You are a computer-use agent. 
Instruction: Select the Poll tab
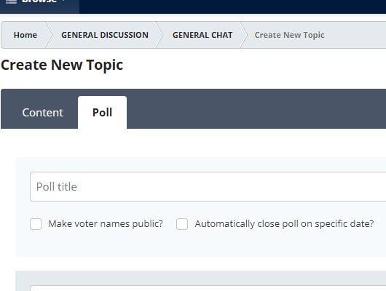tap(102, 113)
